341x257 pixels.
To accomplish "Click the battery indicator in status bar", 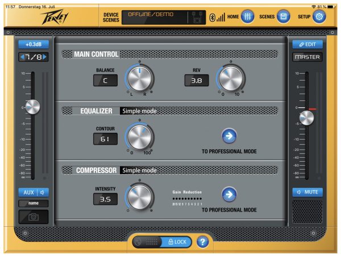I will coord(330,7).
